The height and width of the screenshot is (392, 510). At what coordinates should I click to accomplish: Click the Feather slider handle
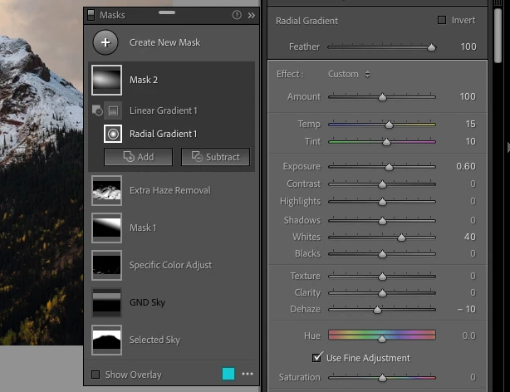(x=431, y=48)
